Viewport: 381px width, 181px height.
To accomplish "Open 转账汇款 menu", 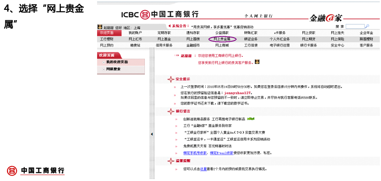I will (251, 33).
